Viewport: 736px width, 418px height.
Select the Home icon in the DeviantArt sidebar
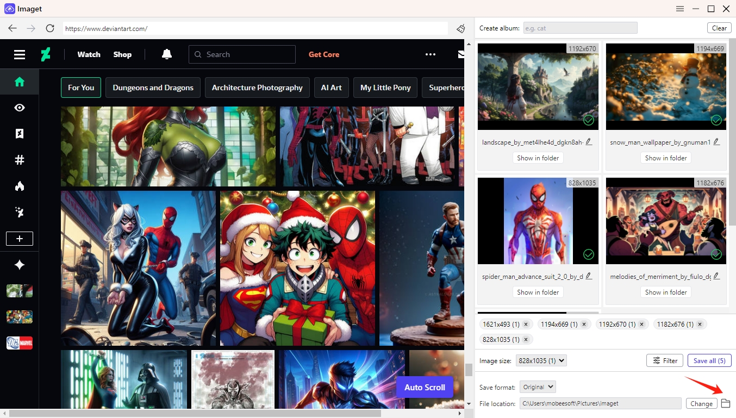[x=19, y=82]
